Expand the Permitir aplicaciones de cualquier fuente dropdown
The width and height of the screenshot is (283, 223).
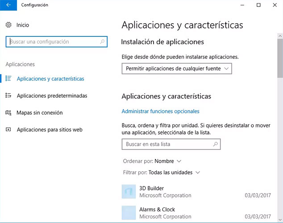pyautogui.click(x=177, y=69)
